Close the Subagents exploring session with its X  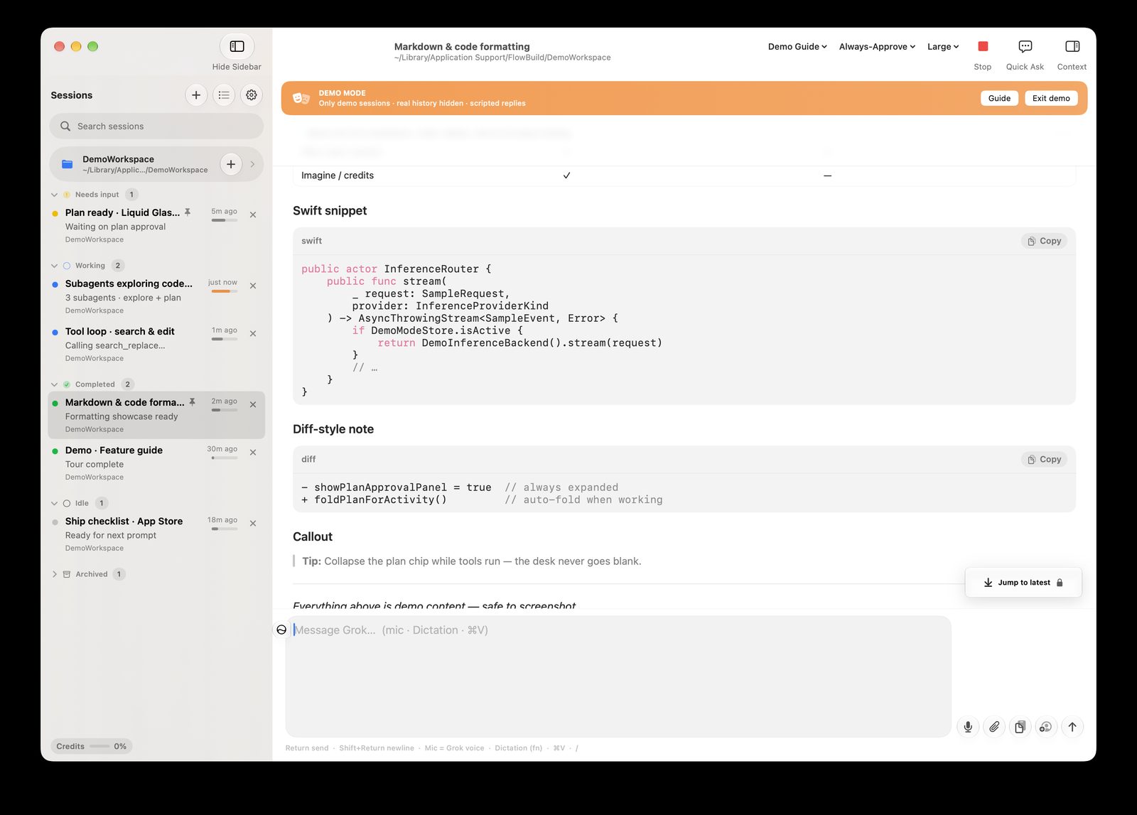tap(253, 286)
